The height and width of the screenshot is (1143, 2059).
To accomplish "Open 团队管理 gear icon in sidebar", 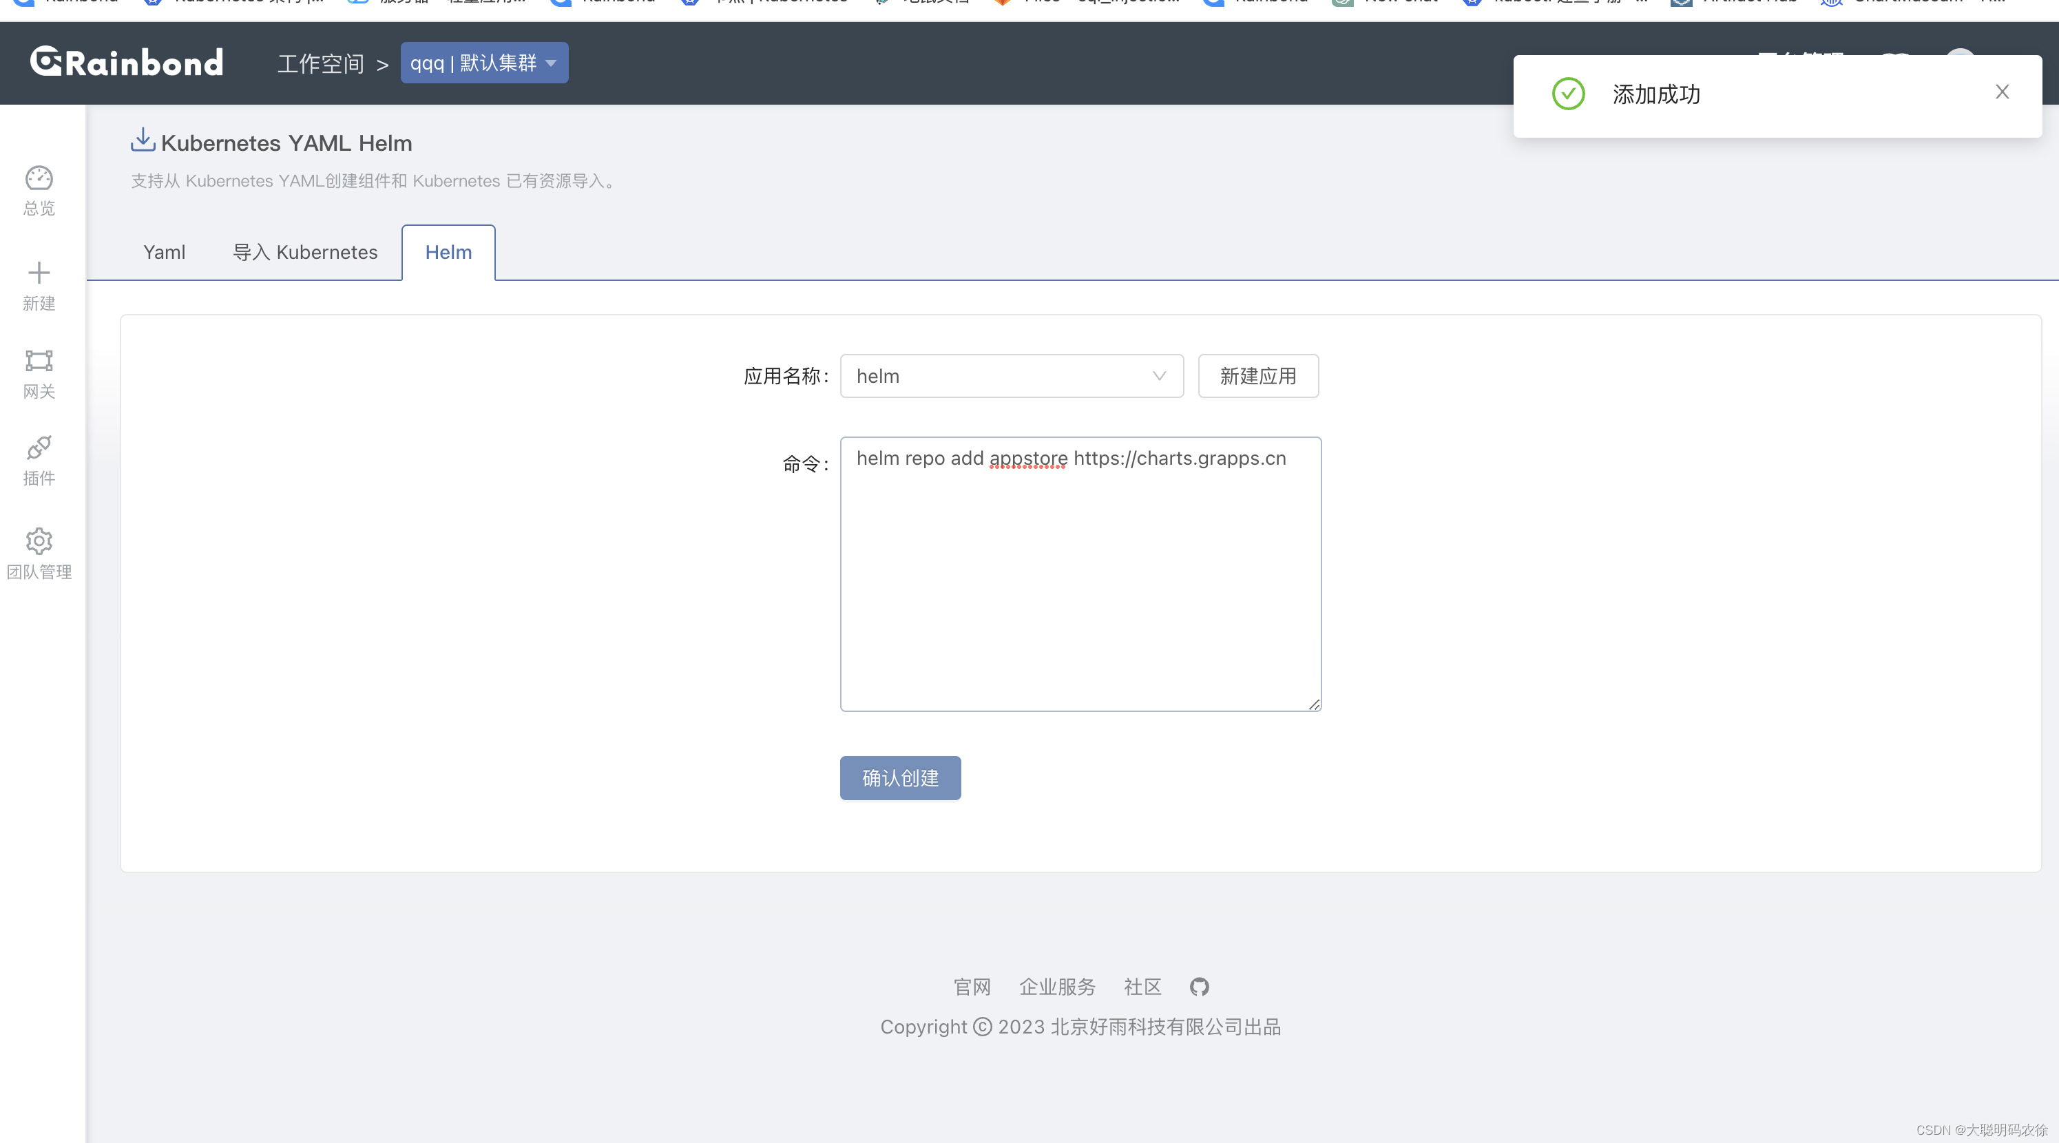I will coord(39,542).
